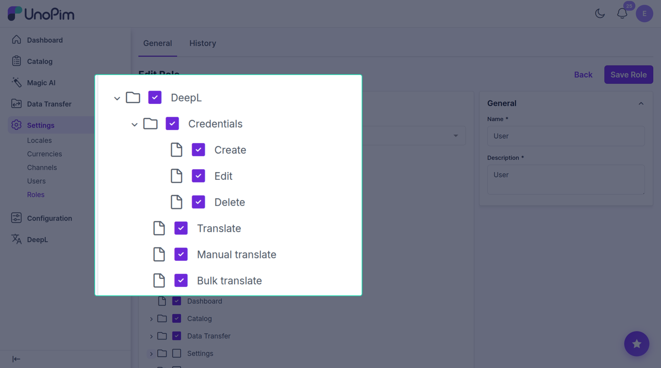Open Locales settings submenu
Screen dimensions: 661x368
click(x=40, y=140)
